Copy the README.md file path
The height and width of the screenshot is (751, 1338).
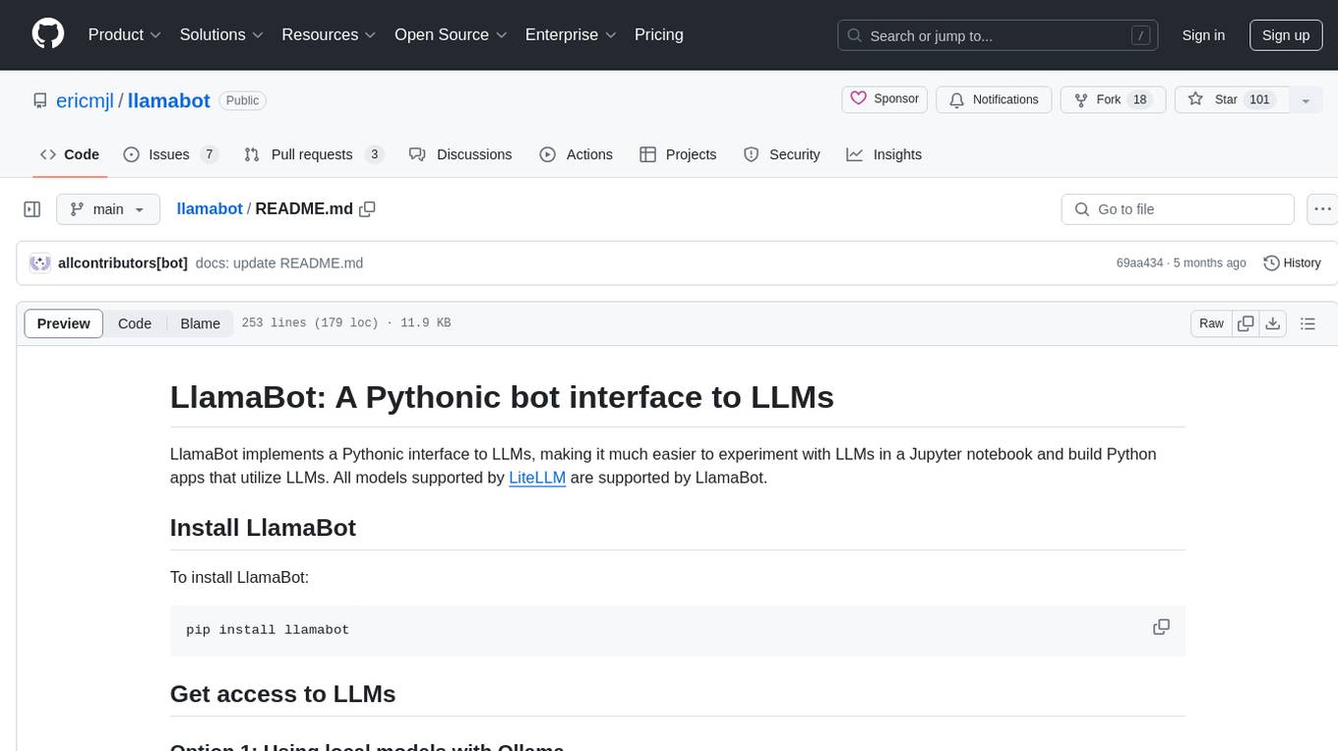click(368, 209)
